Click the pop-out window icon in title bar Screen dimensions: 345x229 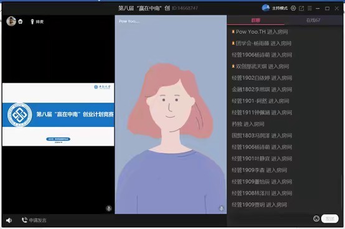(x=301, y=8)
